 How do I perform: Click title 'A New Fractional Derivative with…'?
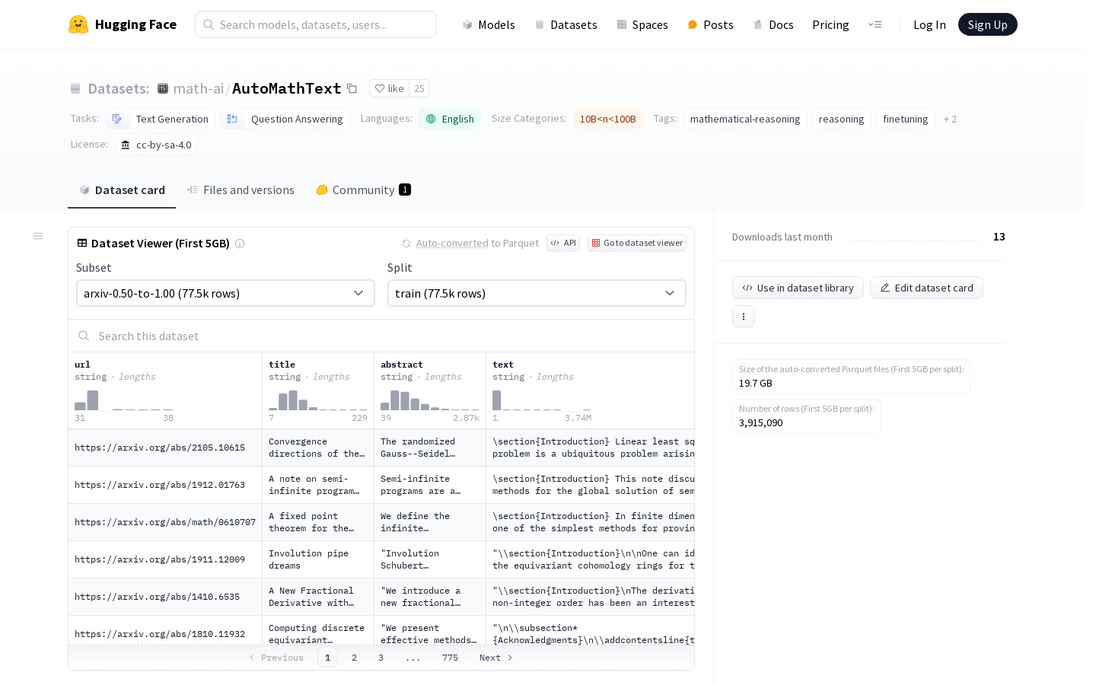[318, 597]
